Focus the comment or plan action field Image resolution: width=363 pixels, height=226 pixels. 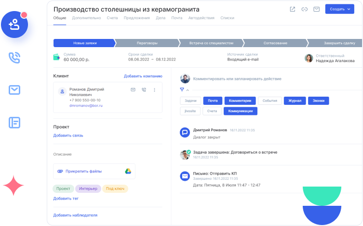coord(237,78)
